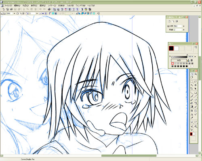Open the opacity 100% dropdown arrow in Gray panel

tap(195, 56)
